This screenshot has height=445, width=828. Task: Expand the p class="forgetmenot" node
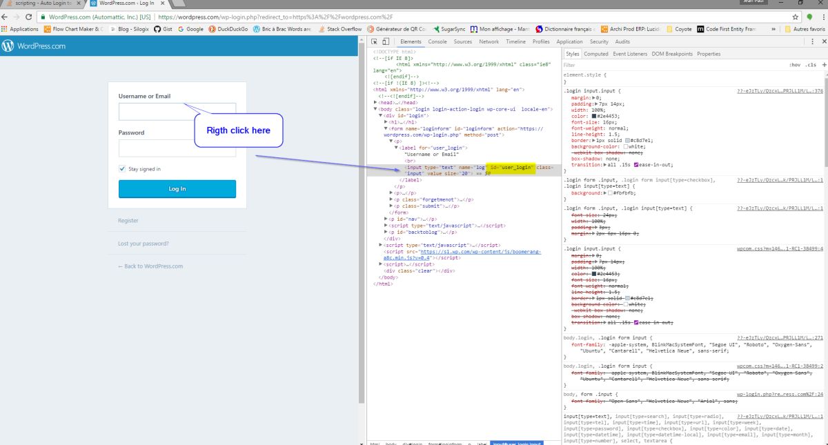(392, 199)
